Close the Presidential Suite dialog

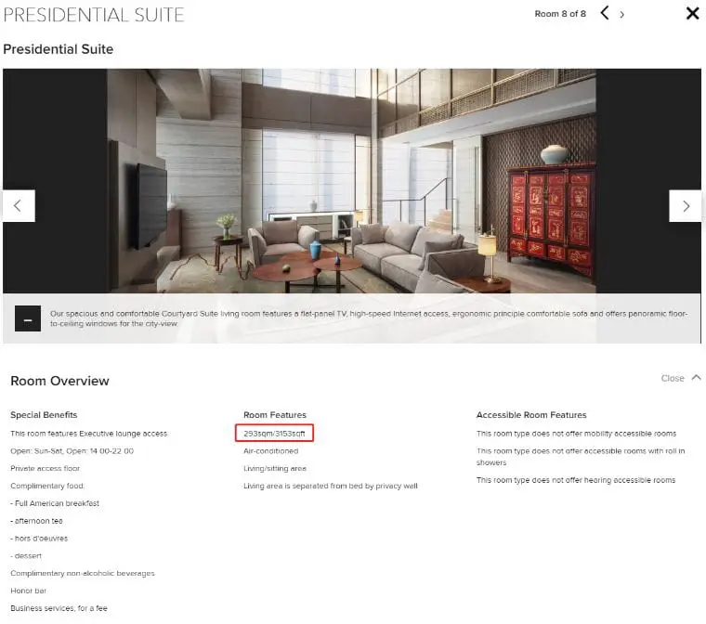pos(692,13)
